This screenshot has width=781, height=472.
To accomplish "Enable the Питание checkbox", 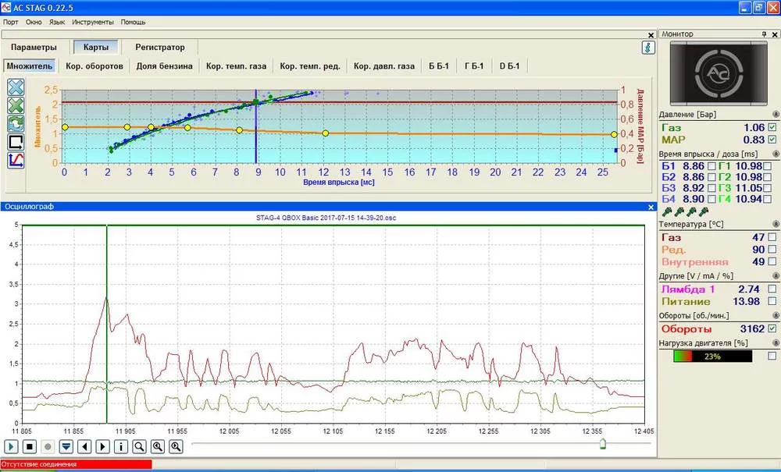I will [x=772, y=301].
